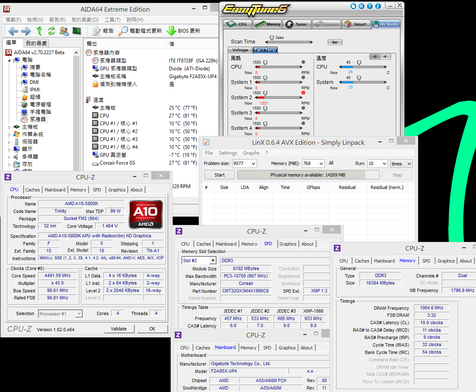Click the Validate button in CPU-Z
The height and width of the screenshot is (392, 476).
point(119,329)
